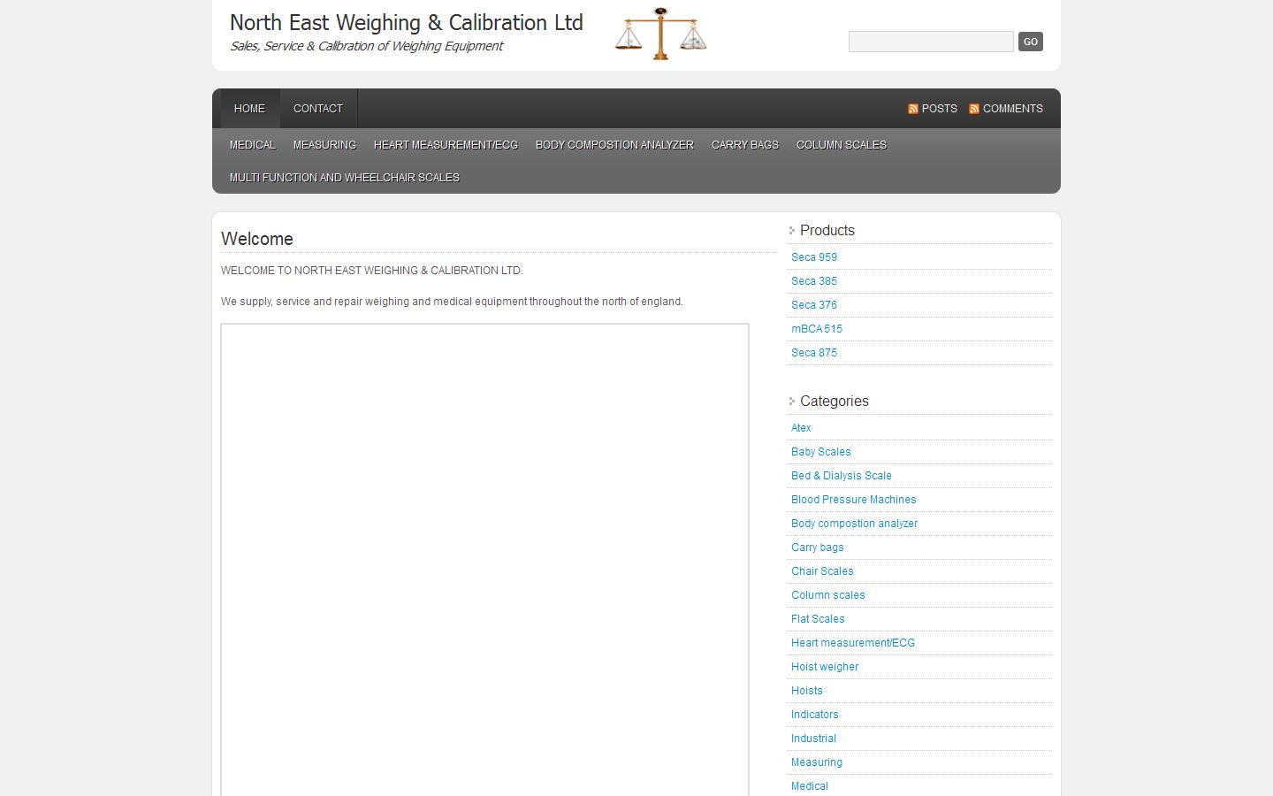This screenshot has height=796, width=1273.
Task: Open the Blood Pressure Machines category
Action: click(x=853, y=499)
